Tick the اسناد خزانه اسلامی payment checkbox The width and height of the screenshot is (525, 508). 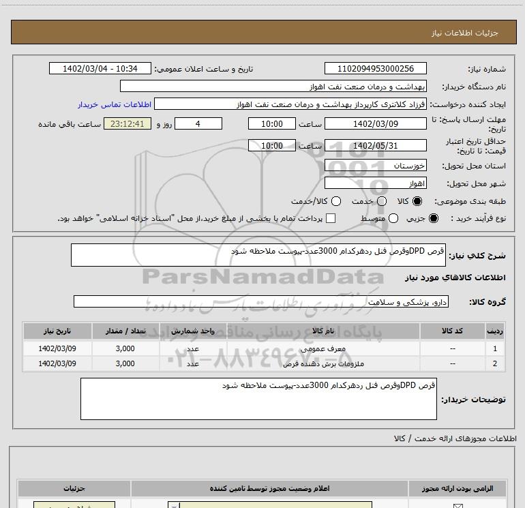click(x=331, y=218)
